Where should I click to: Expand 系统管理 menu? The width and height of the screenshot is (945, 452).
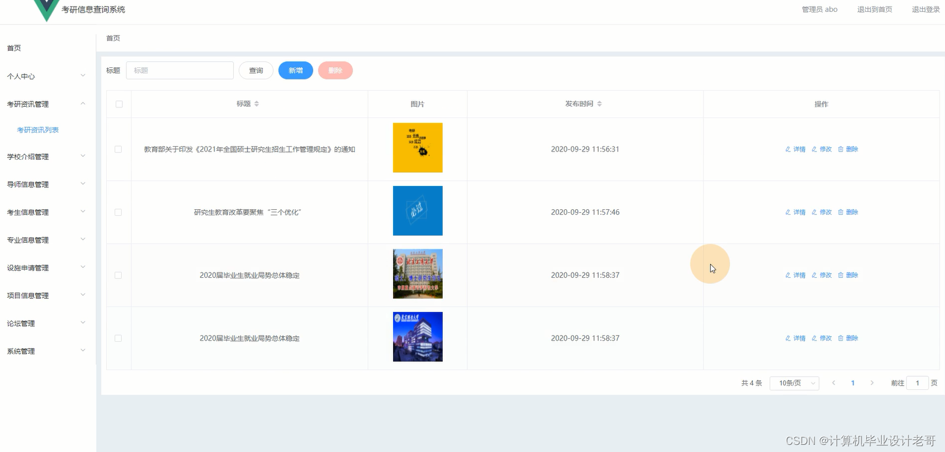point(47,351)
